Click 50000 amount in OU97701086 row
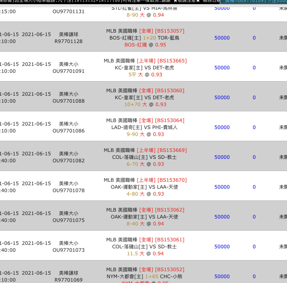 pos(222,128)
